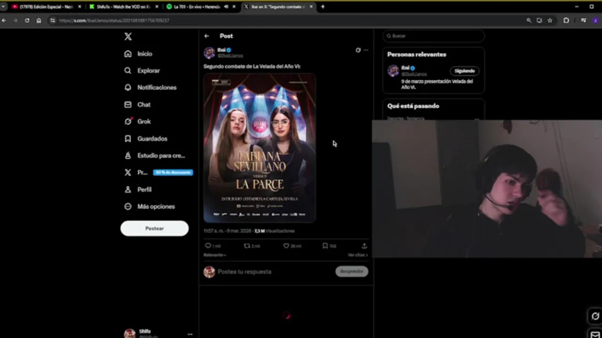Click the Buscar search field

tap(433, 36)
